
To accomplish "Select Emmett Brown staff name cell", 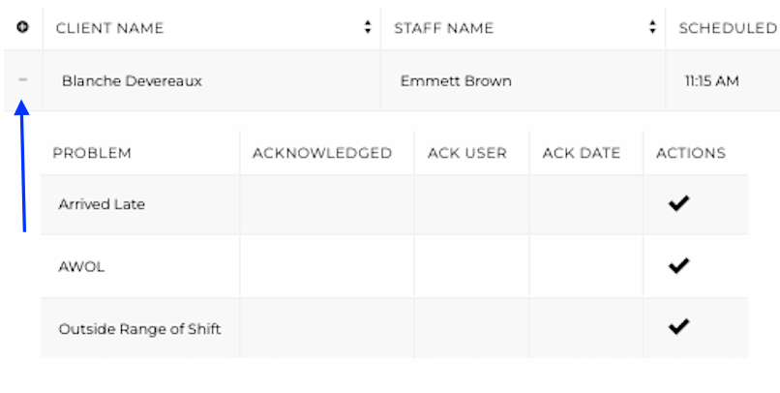I will (x=455, y=81).
